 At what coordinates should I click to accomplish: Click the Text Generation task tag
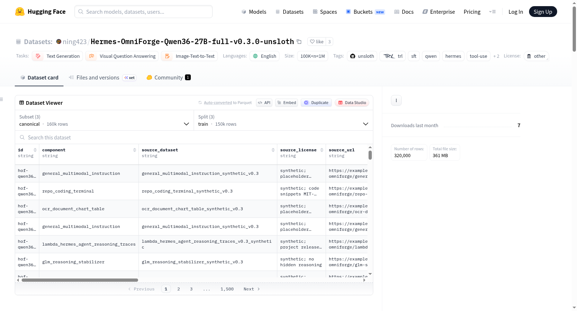pyautogui.click(x=57, y=56)
